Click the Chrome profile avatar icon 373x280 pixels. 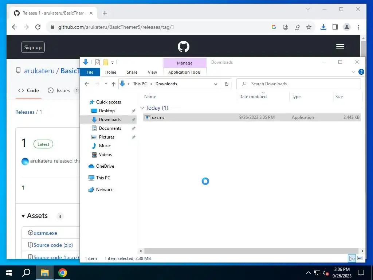point(347,27)
